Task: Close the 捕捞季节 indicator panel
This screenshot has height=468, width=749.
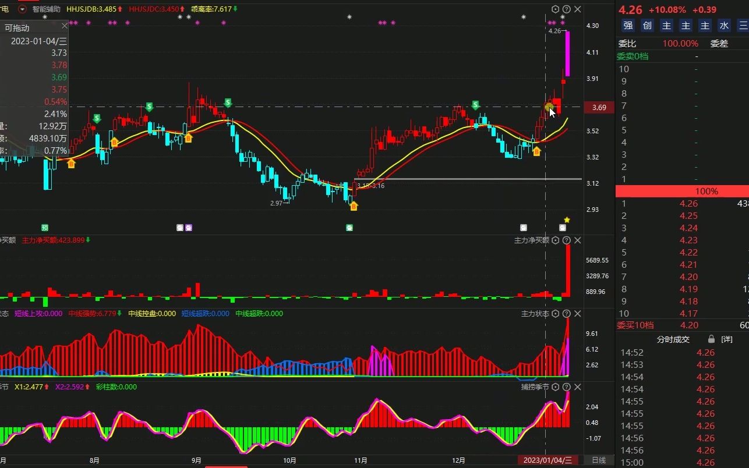Action: [x=578, y=387]
